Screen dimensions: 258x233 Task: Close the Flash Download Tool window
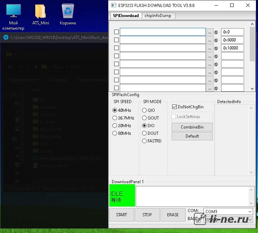248,6
